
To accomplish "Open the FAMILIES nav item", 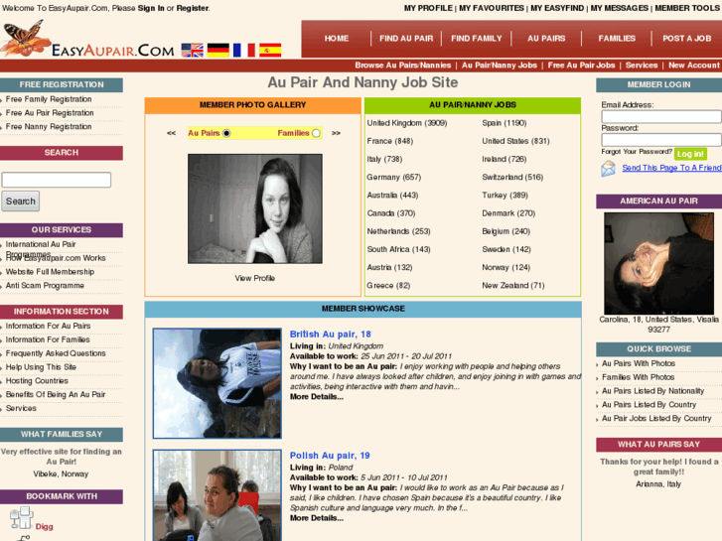I will 617,39.
